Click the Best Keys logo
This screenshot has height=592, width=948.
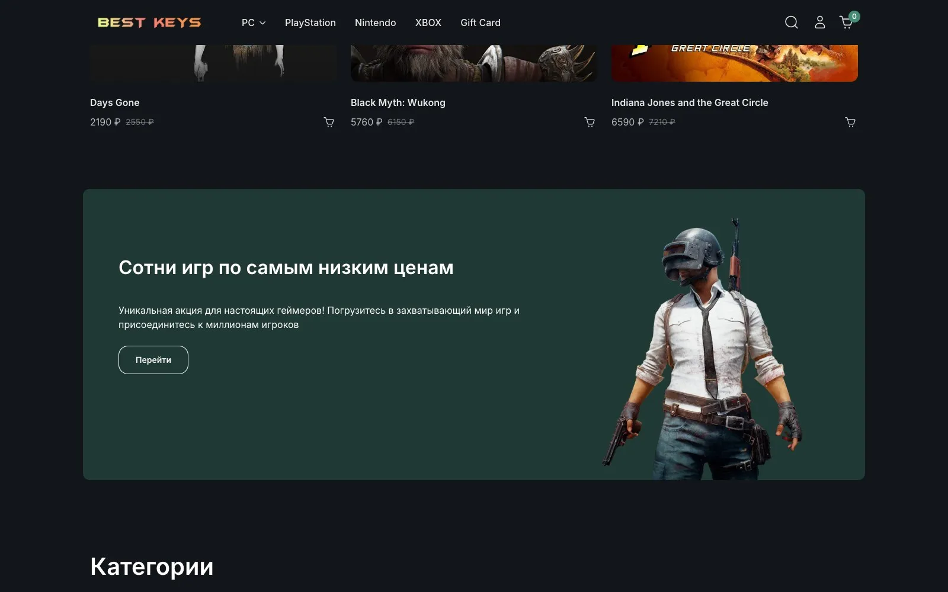pyautogui.click(x=149, y=22)
